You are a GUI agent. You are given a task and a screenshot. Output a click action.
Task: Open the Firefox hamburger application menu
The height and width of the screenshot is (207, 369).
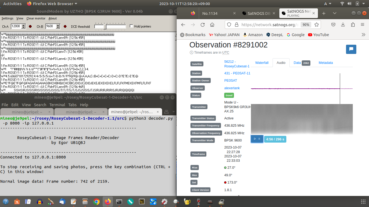pyautogui.click(x=363, y=25)
